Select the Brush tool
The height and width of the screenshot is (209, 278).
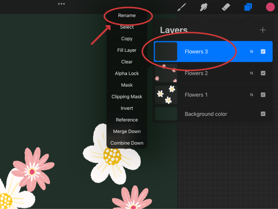182,7
